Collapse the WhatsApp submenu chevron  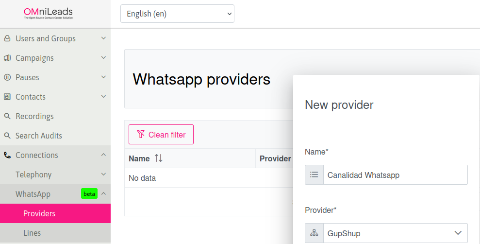tap(103, 194)
